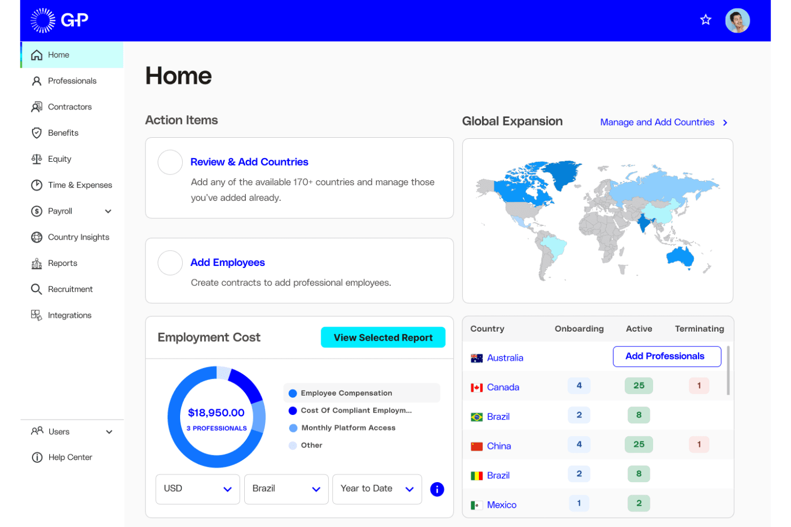Select Employee Compensation legend swatch

pyautogui.click(x=293, y=394)
